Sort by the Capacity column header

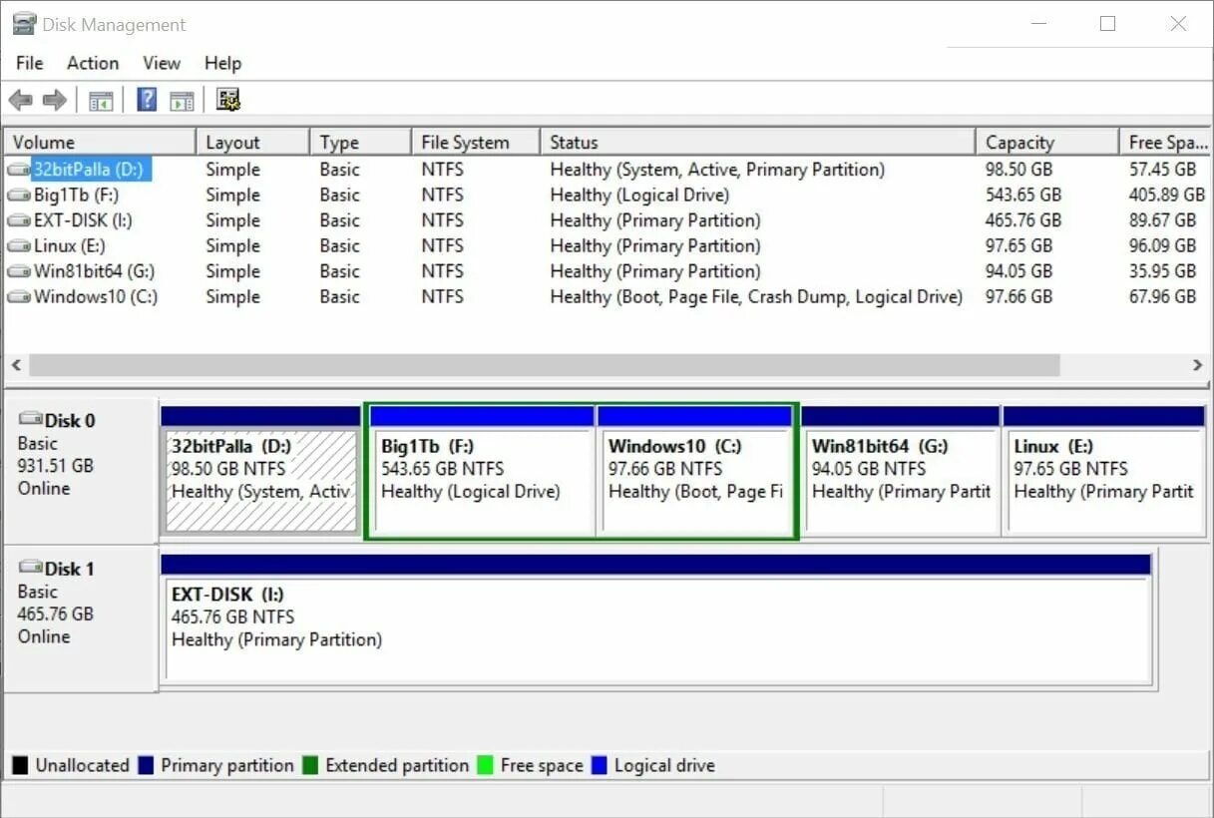pyautogui.click(x=1046, y=143)
